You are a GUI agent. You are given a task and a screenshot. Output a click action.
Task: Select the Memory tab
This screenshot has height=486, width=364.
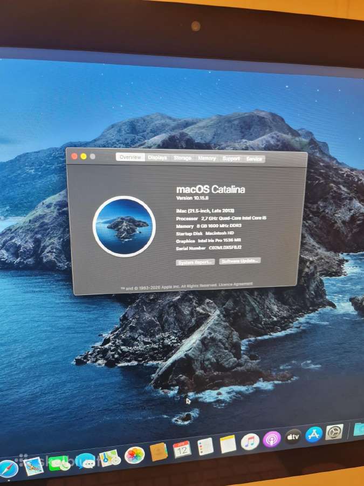point(207,158)
